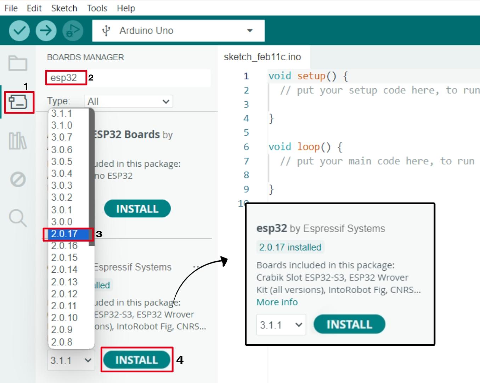Click the USB icon in board selector

106,31
